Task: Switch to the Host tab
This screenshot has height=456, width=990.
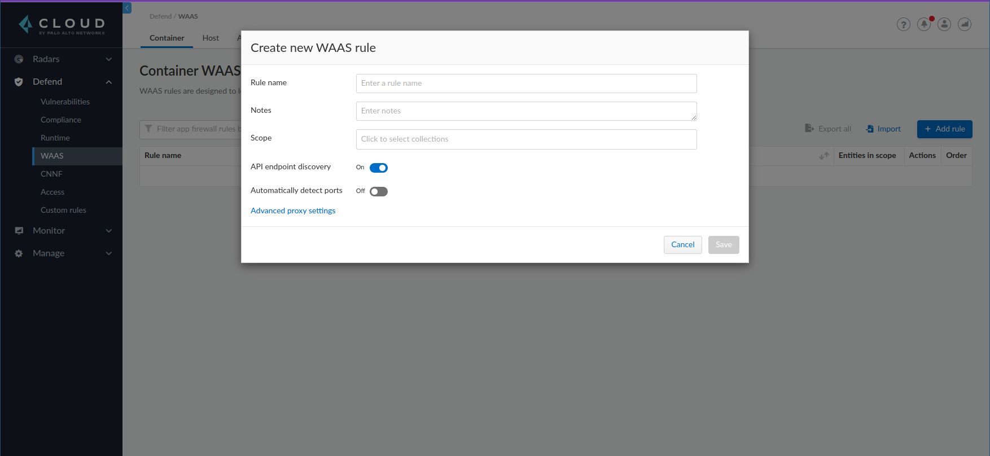Action: pos(211,38)
